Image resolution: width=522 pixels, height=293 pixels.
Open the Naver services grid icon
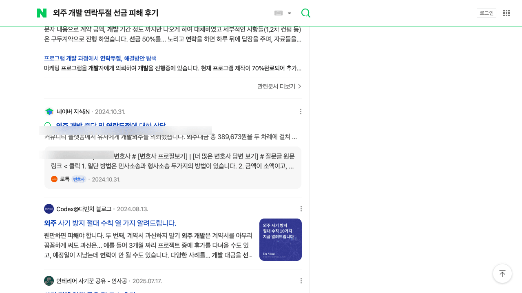point(506,13)
